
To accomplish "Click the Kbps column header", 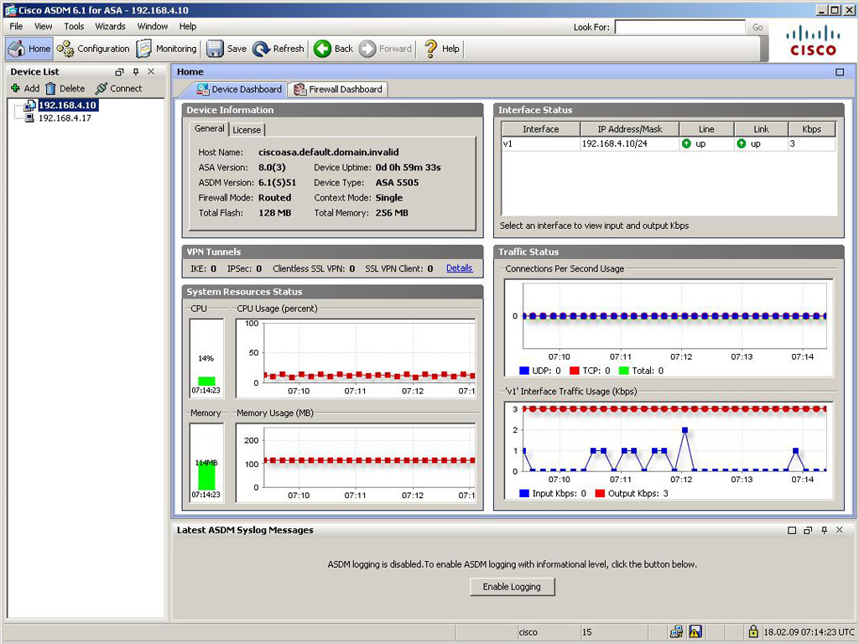I will [812, 129].
